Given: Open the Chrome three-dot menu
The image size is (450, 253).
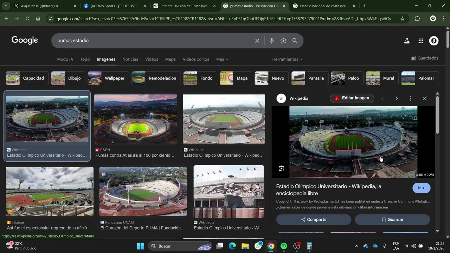Looking at the screenshot, I should pos(444,19).
